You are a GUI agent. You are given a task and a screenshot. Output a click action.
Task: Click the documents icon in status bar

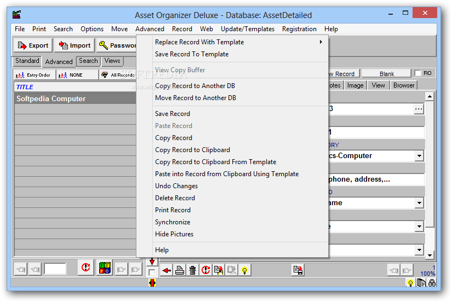coord(421,283)
